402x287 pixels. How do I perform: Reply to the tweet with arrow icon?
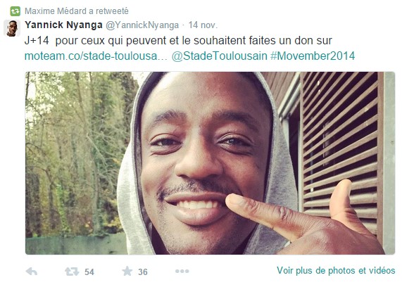click(x=32, y=272)
